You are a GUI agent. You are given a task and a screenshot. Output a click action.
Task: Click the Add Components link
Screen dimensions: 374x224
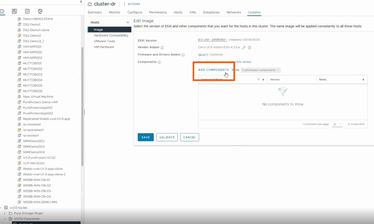(213, 70)
